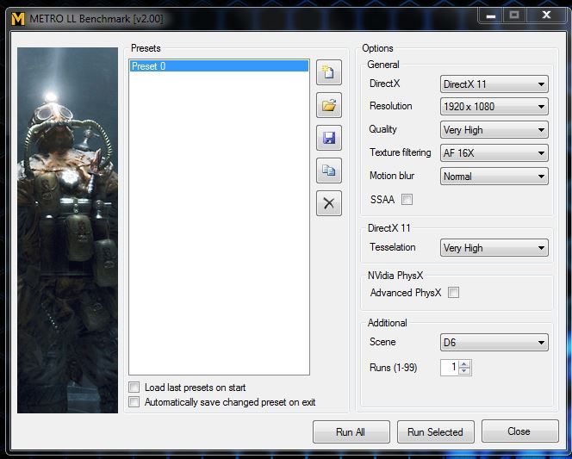Image resolution: width=572 pixels, height=459 pixels.
Task: Toggle the Advanced PhysX checkbox
Action: click(454, 293)
